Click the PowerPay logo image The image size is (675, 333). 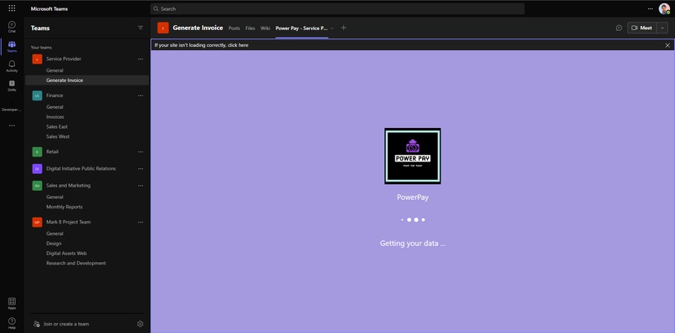click(x=412, y=156)
